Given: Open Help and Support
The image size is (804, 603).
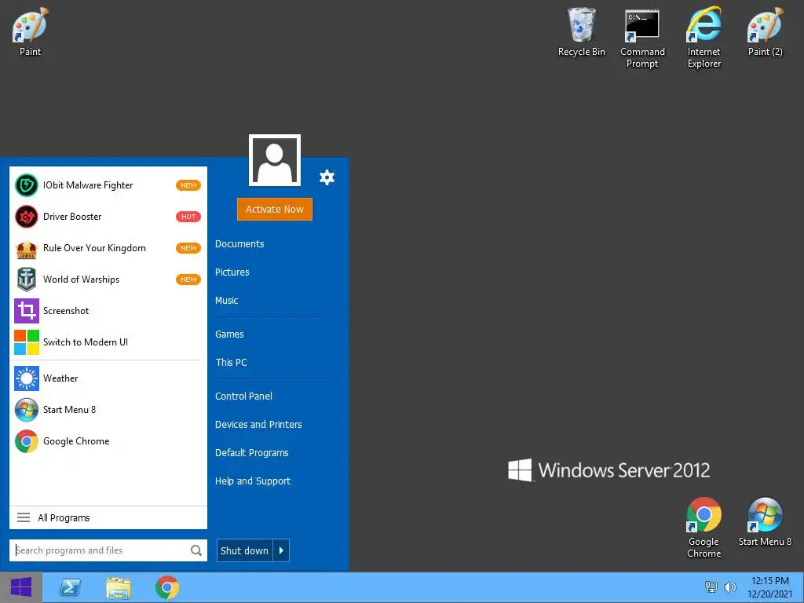Looking at the screenshot, I should (x=253, y=481).
